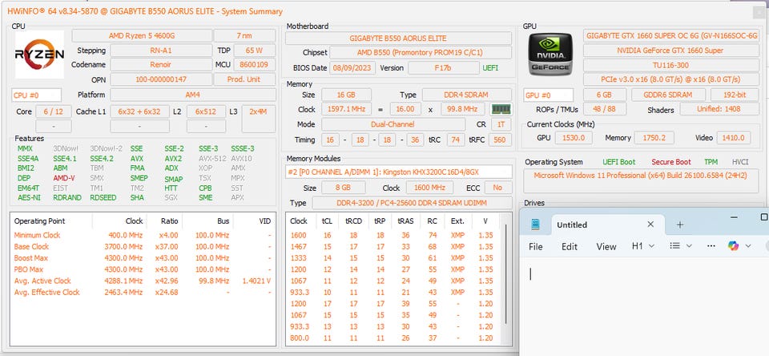Click the AMD-V feature label

click(x=64, y=178)
